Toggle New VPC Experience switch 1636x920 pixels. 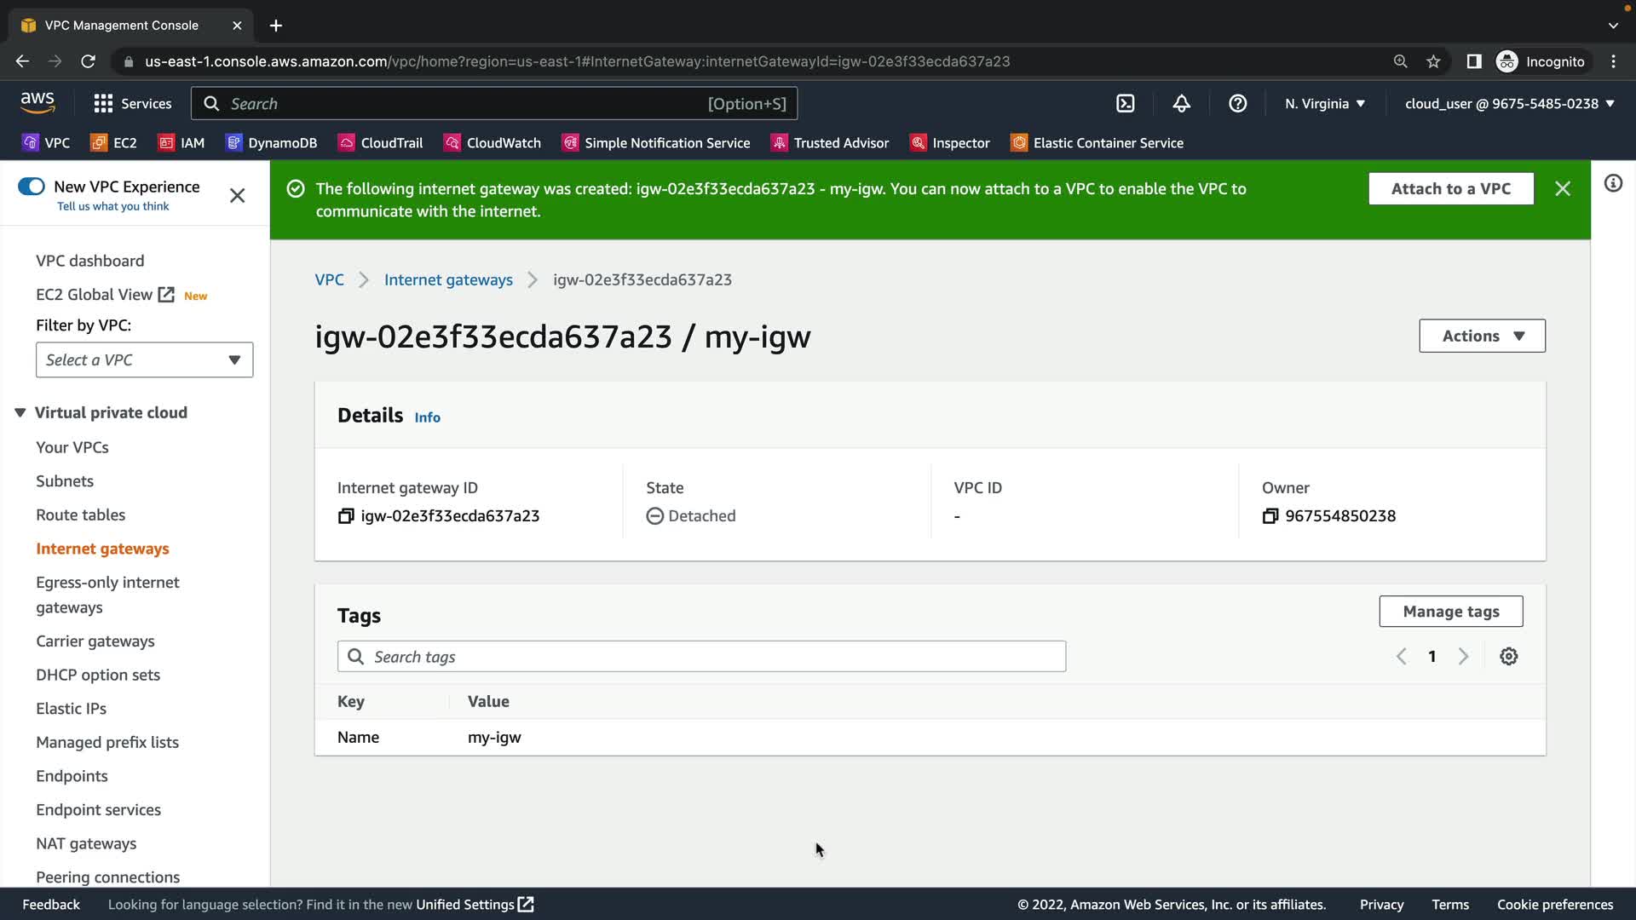pos(32,187)
